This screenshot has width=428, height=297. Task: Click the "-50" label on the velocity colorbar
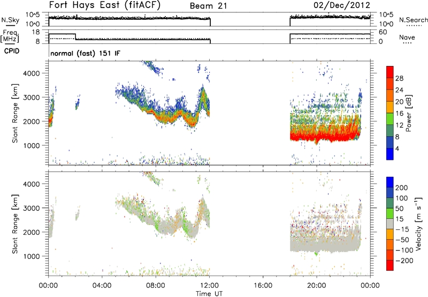point(402,240)
